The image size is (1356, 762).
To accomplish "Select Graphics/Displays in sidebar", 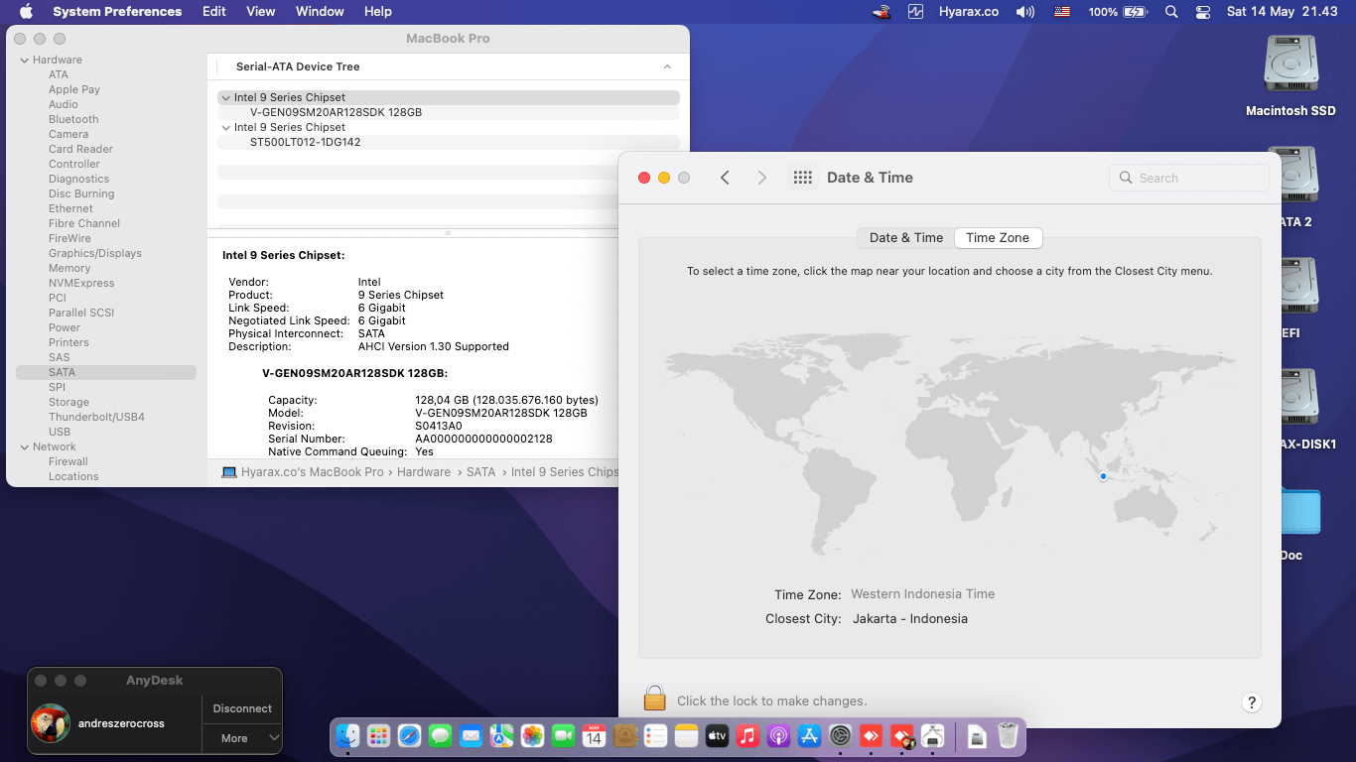I will 95,253.
